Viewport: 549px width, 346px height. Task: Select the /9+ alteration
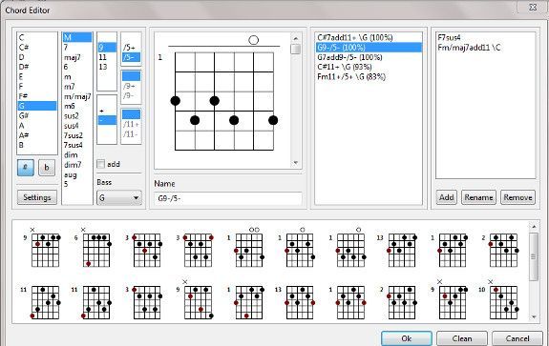(131, 86)
